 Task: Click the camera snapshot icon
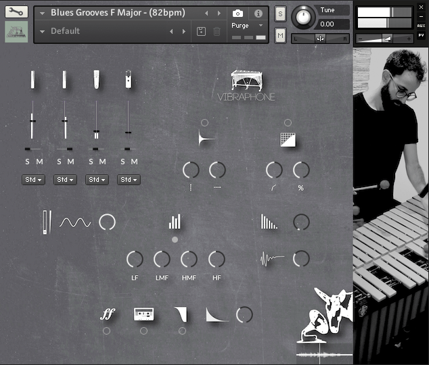click(238, 13)
